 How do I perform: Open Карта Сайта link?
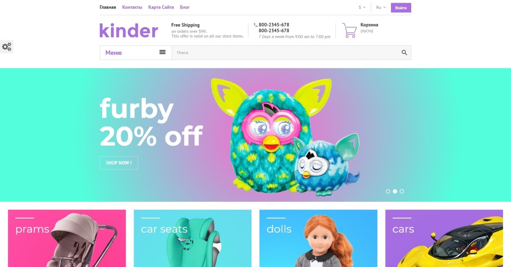tap(161, 7)
